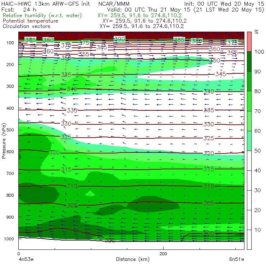Click the darkest green 90–100% colorbar segment
266x266 pixels.
249,61
